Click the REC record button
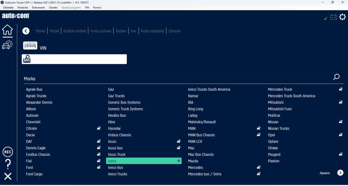Screen dimensions: 348x186 [x=8, y=152]
